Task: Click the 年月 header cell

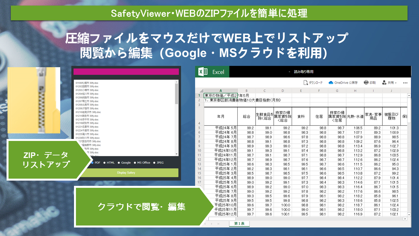Action: (221, 116)
